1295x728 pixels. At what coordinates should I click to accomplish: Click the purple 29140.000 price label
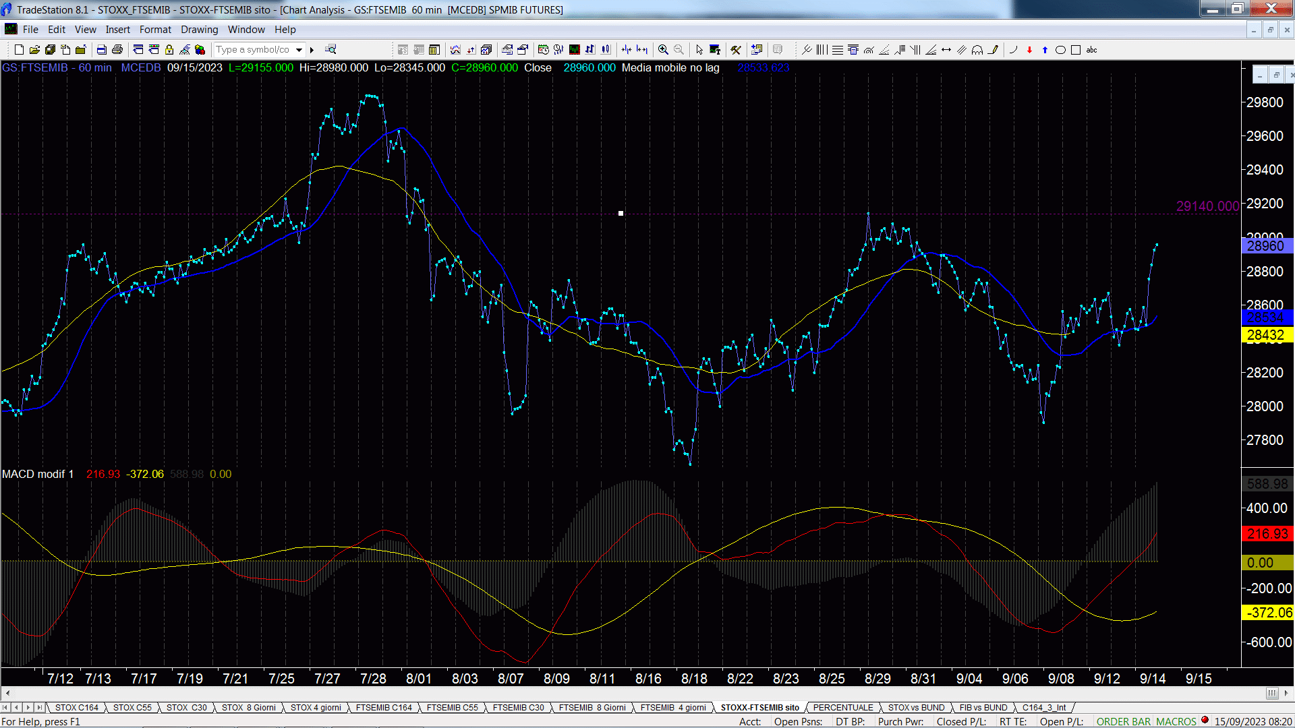tap(1207, 206)
